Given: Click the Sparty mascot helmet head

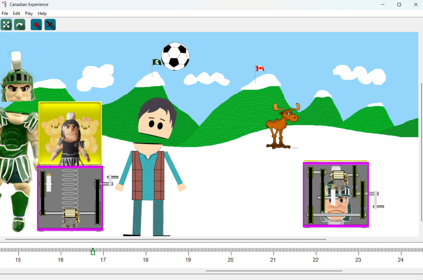Looking at the screenshot, I should 18,77.
